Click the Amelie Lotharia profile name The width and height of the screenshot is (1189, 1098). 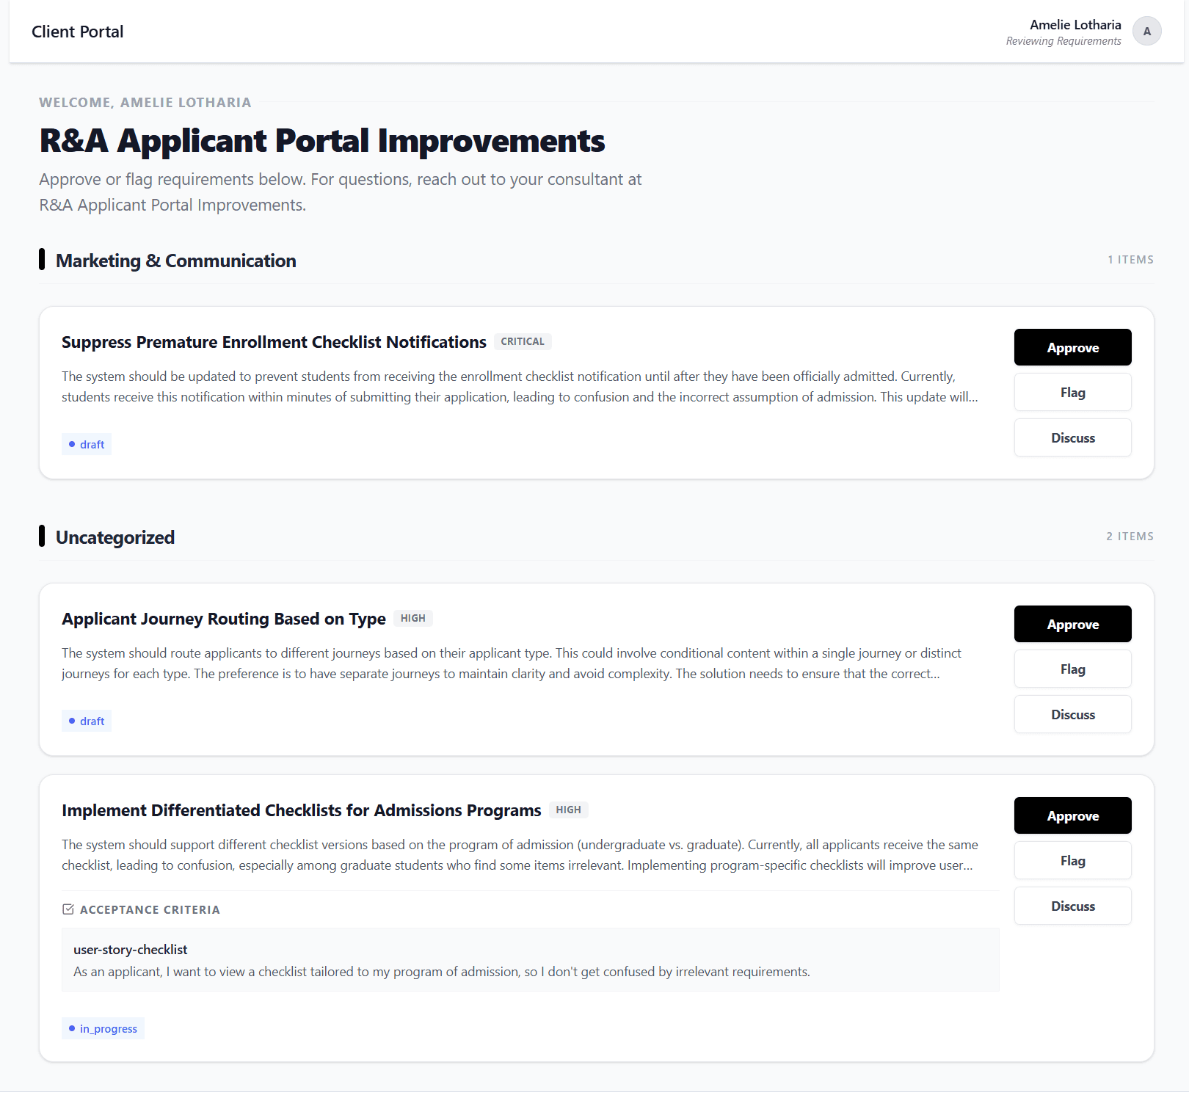coord(1075,24)
